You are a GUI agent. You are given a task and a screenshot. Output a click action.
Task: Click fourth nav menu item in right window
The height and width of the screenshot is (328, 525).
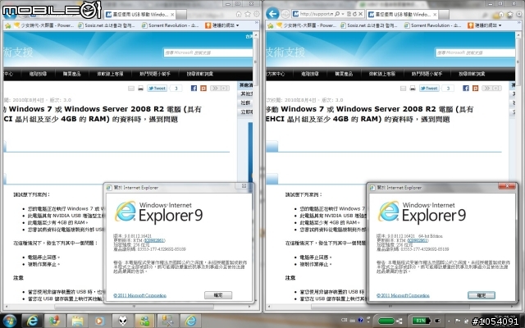click(381, 74)
